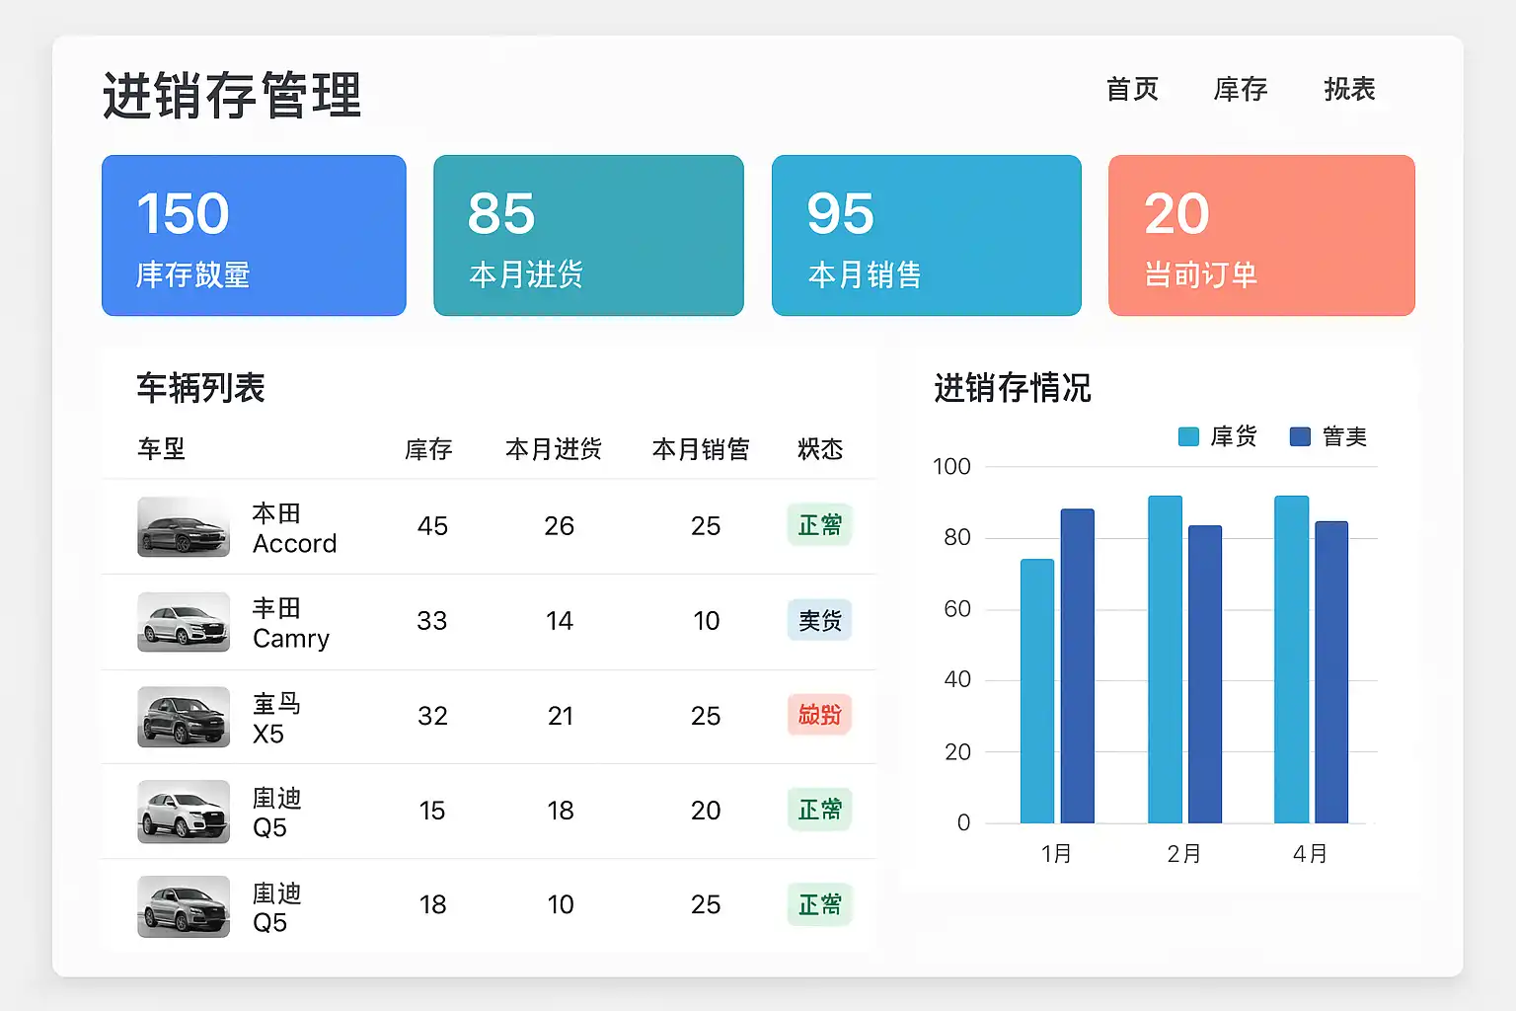The height and width of the screenshot is (1011, 1516).
Task: Open the 95 本月销售 card
Action: tap(926, 235)
